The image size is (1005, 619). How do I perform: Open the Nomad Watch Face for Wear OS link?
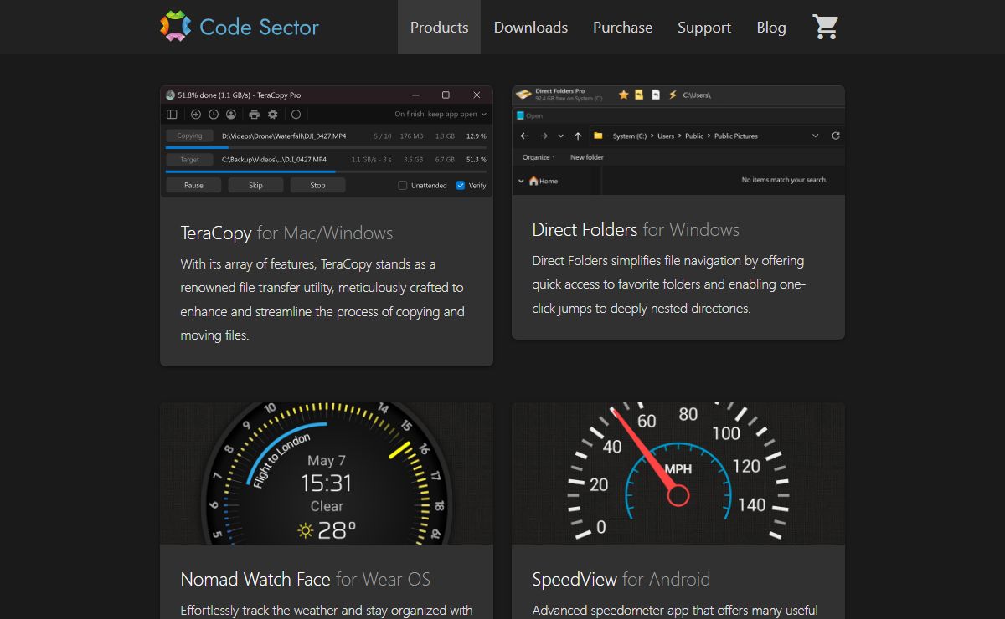306,579
